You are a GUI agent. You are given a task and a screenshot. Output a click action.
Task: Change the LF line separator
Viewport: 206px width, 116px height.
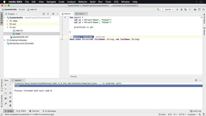175,114
